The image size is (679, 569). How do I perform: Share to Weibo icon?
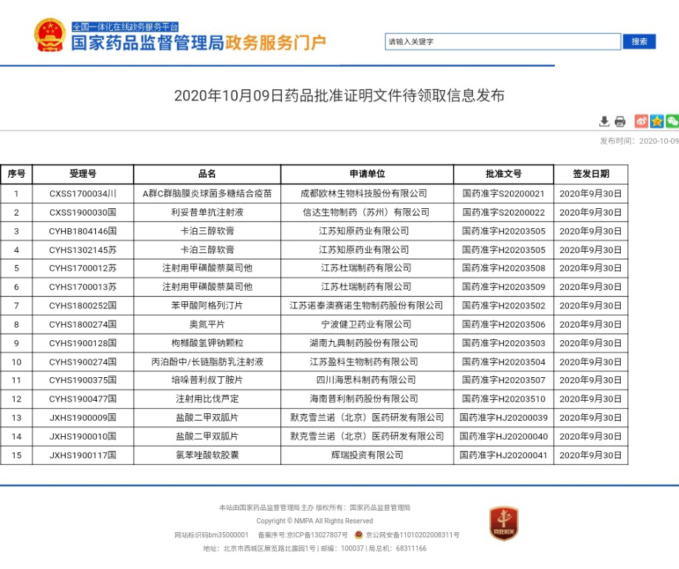641,121
